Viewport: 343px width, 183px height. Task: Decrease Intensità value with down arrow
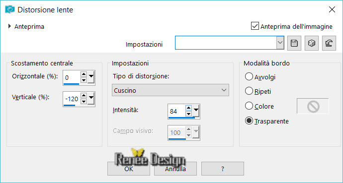click(x=188, y=114)
